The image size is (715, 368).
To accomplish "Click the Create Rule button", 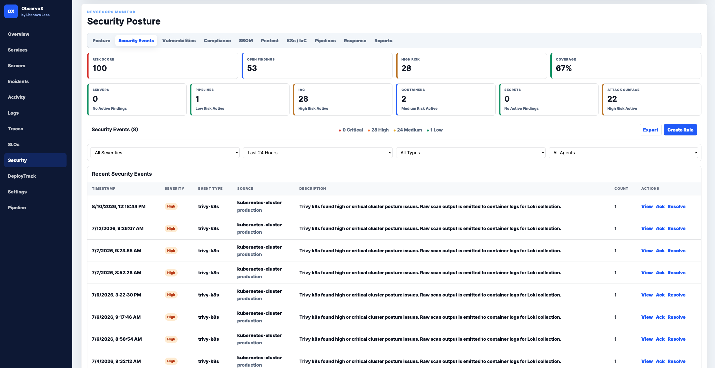I will pyautogui.click(x=680, y=130).
